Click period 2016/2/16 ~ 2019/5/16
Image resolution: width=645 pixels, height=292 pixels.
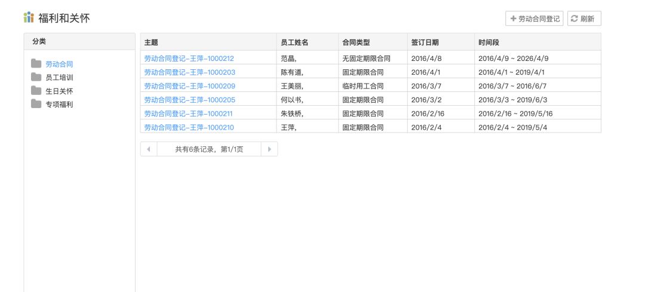515,113
